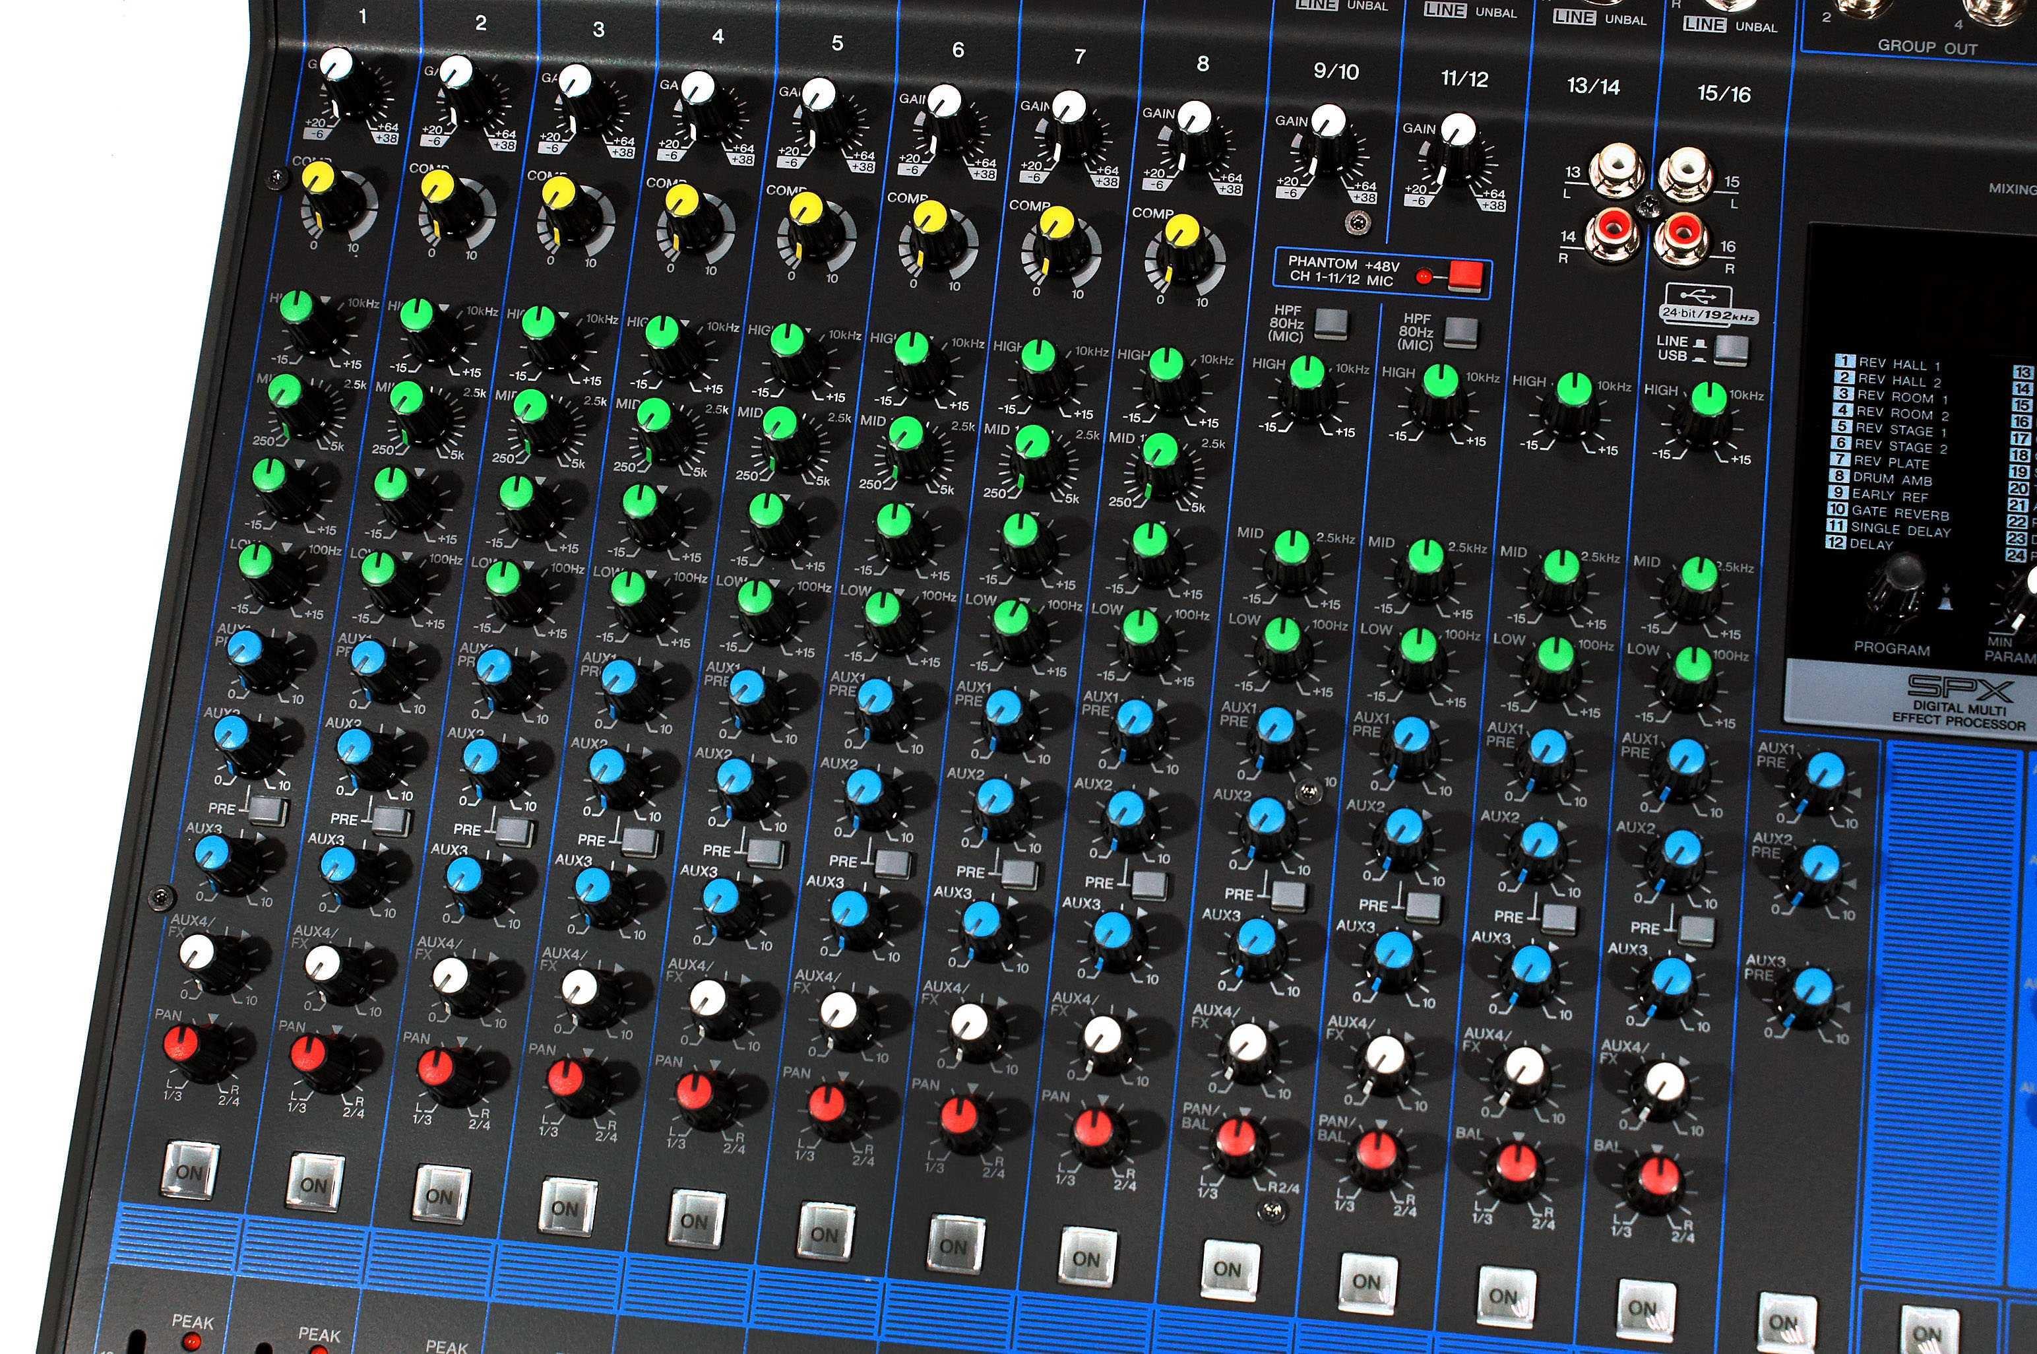Screen dimensions: 2037x1354
Task: Click program 10 'GATE REVERB' text
Action: pos(1900,512)
